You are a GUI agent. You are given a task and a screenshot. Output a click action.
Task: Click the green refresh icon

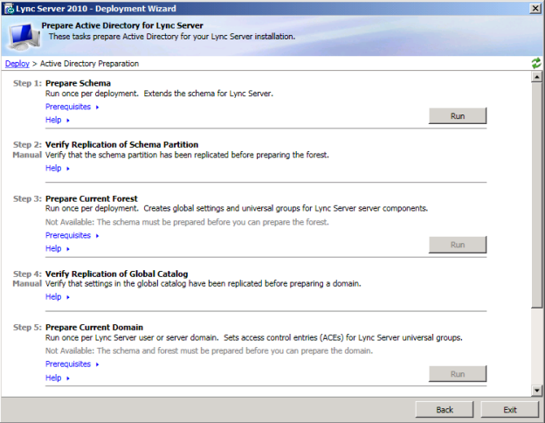[535, 64]
